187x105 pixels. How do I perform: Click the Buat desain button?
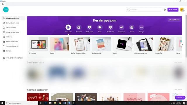point(173,10)
